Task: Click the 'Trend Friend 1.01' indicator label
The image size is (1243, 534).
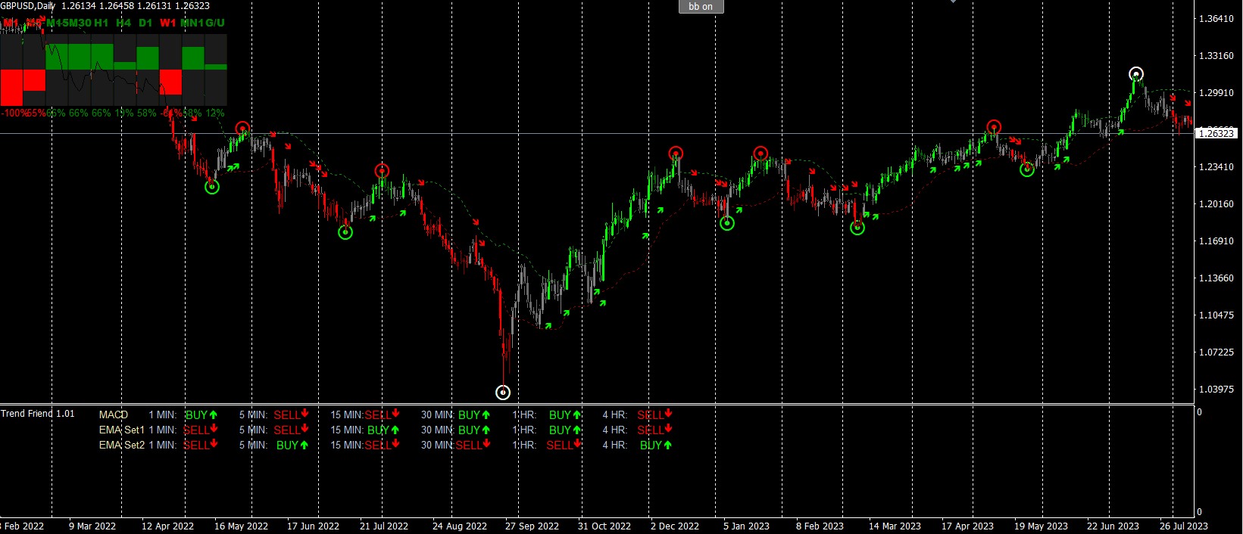Action: pos(38,414)
